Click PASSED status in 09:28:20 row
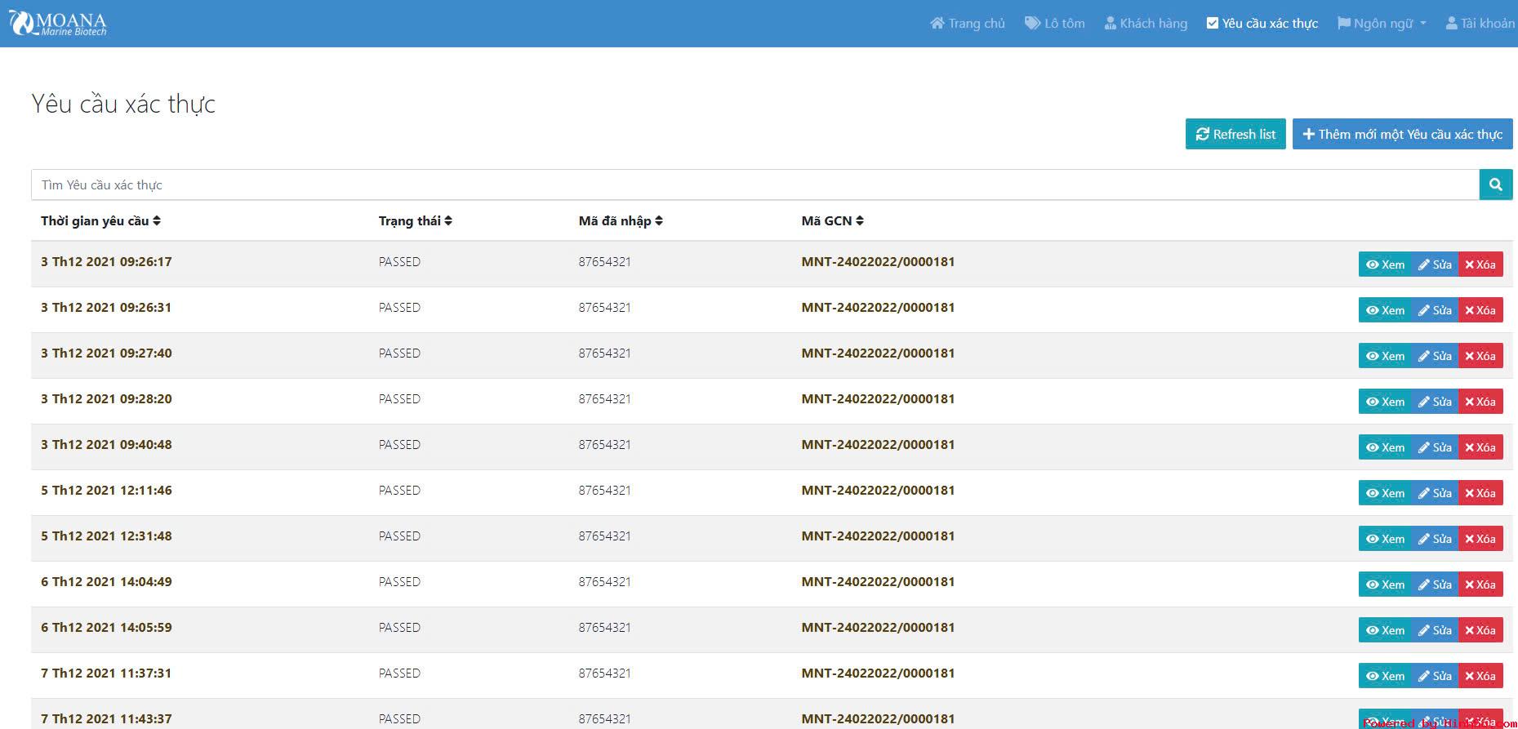Viewport: 1518px width, 729px height. pyautogui.click(x=399, y=399)
